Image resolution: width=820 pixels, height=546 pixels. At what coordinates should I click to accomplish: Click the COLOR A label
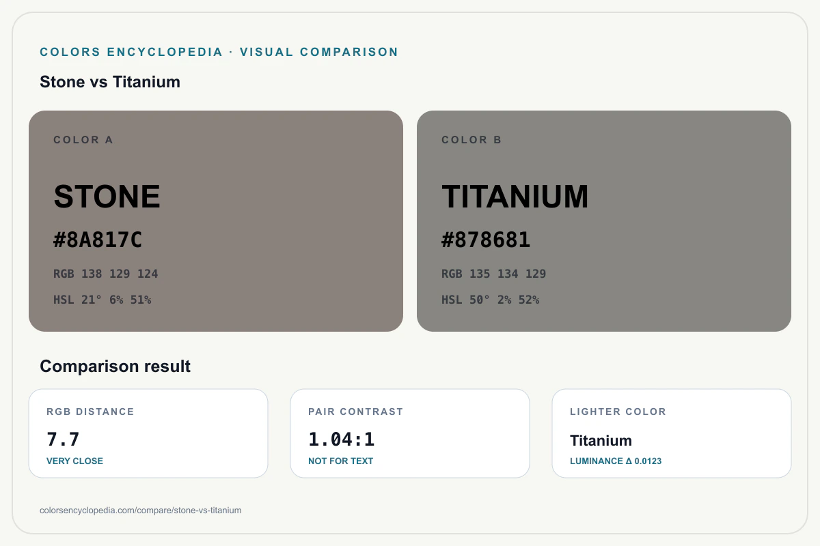coord(83,140)
